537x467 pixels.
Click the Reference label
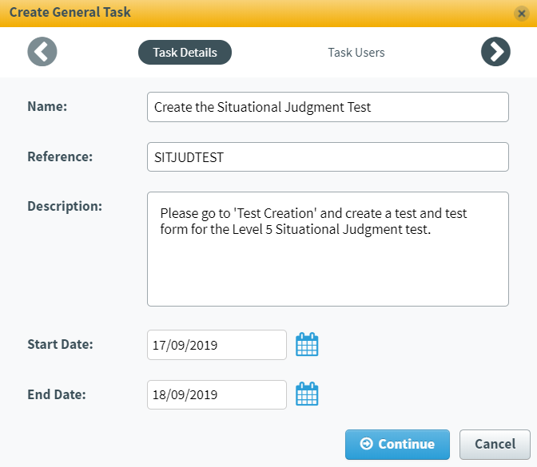tap(60, 156)
